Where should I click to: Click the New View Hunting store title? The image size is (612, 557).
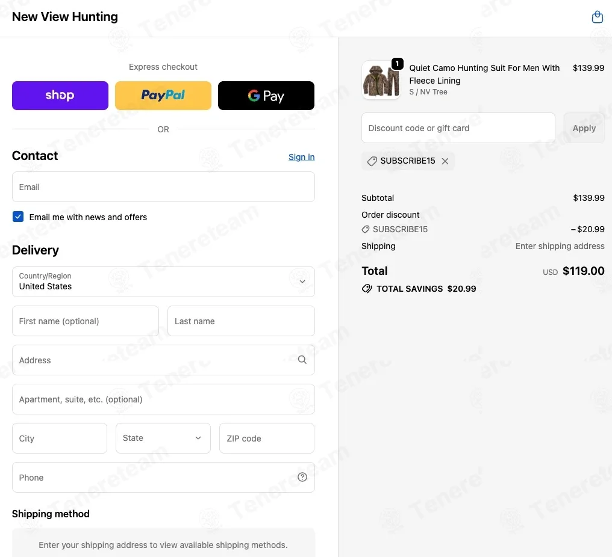click(65, 17)
